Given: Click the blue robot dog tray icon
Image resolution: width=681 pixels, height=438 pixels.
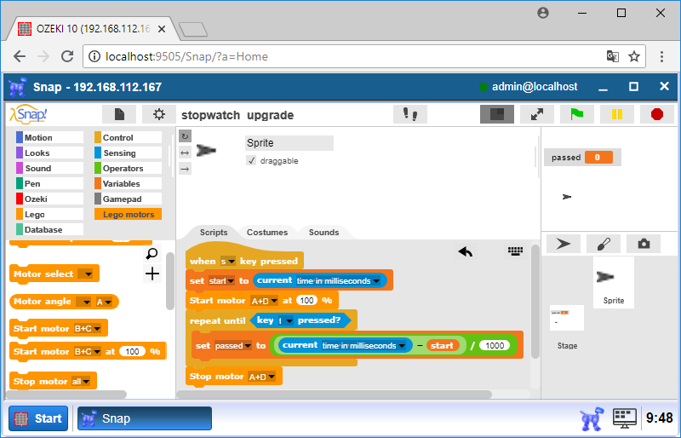Looking at the screenshot, I should pos(592,418).
